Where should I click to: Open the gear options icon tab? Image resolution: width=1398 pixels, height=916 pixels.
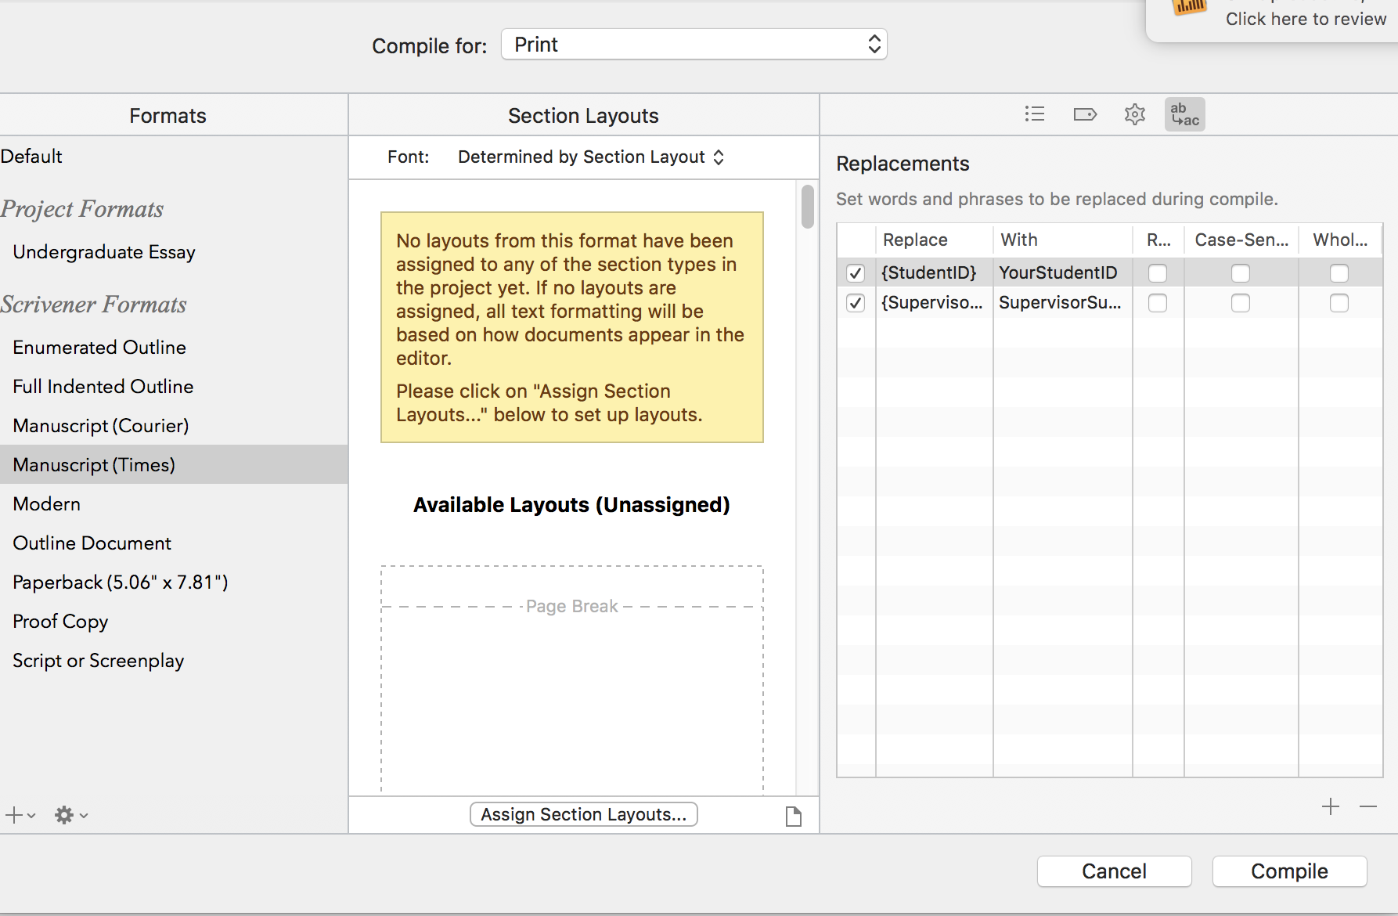tap(1135, 114)
